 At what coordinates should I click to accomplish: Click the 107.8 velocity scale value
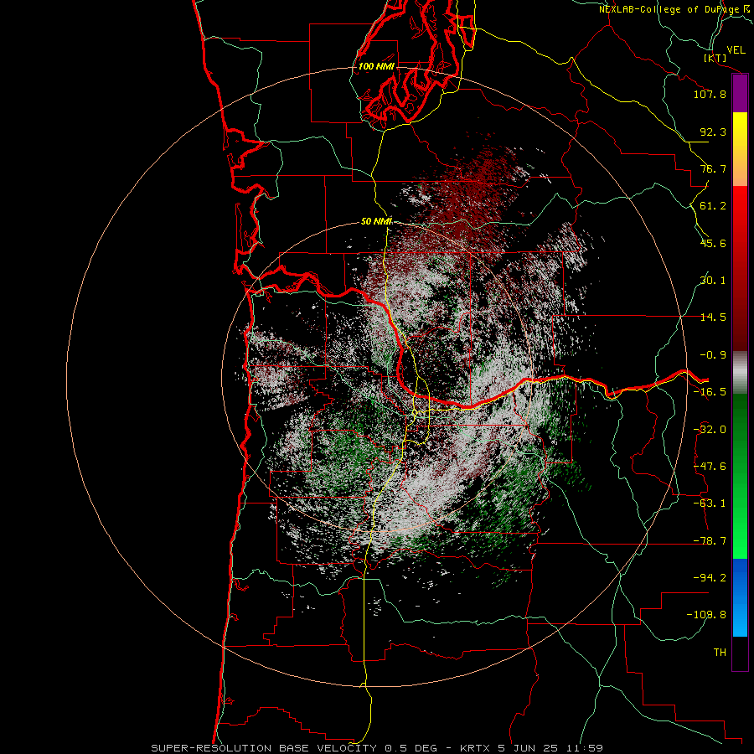click(x=710, y=94)
